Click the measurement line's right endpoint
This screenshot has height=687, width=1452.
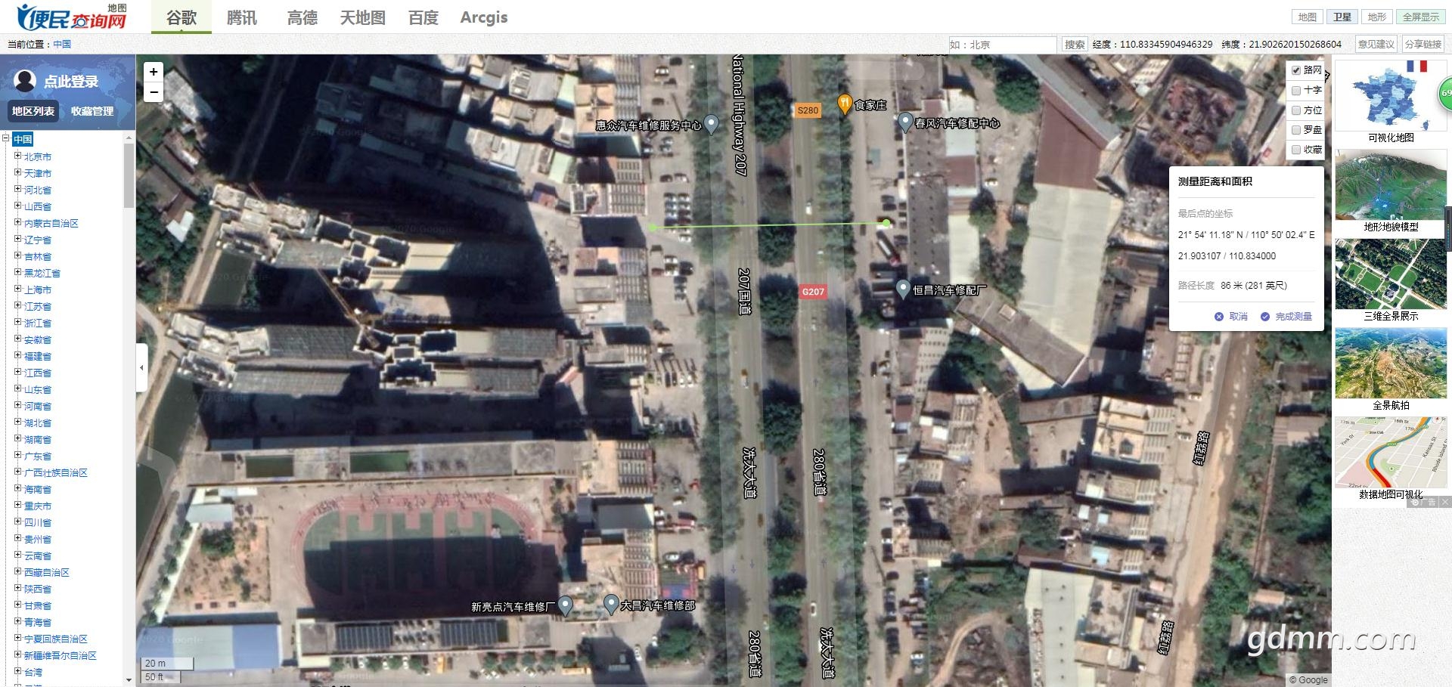(x=886, y=223)
